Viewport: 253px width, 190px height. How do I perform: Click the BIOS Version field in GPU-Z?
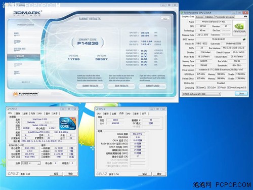point(219,39)
